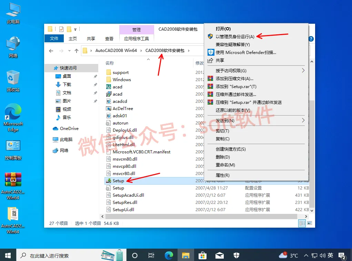The width and height of the screenshot is (352, 261).
Task: Switch to the 主页 ribbon tab
Action: coord(72,39)
